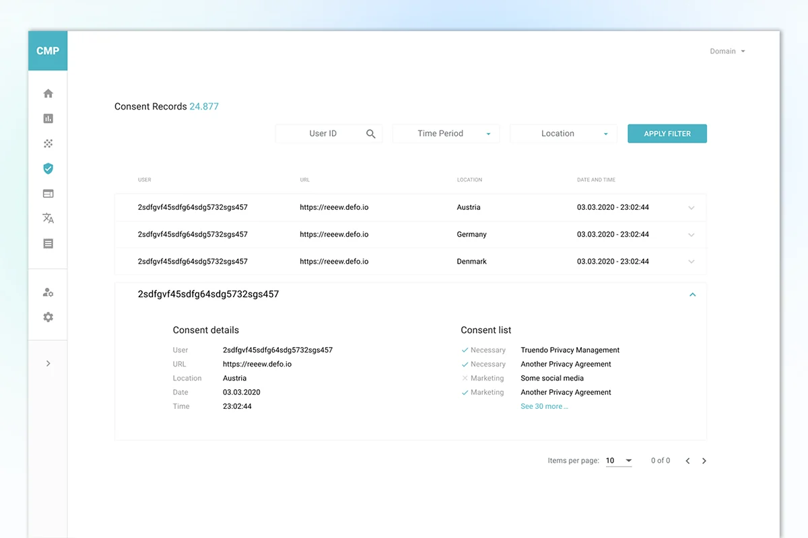Select the shield consent records icon
808x538 pixels.
48,169
